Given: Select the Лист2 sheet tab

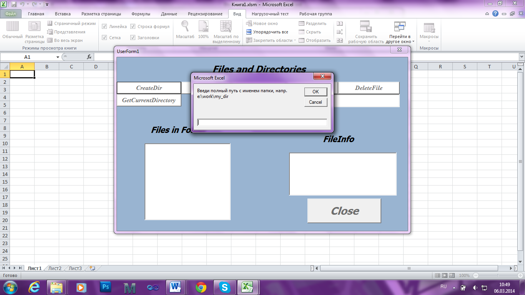Looking at the screenshot, I should 55,268.
